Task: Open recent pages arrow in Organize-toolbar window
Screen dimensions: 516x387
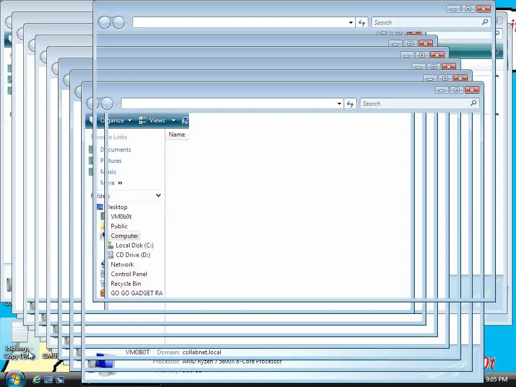Action: [x=117, y=104]
